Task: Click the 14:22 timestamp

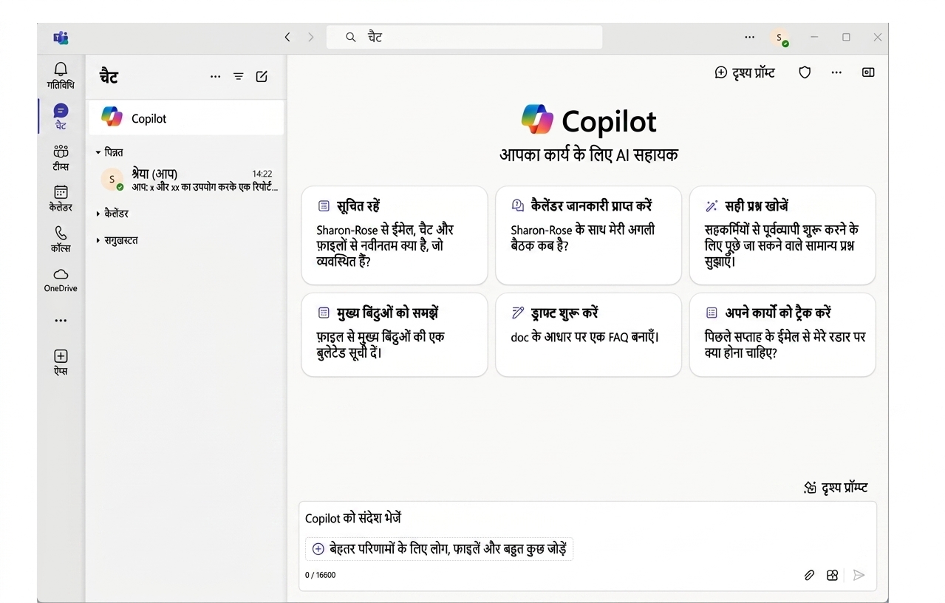Action: (262, 174)
